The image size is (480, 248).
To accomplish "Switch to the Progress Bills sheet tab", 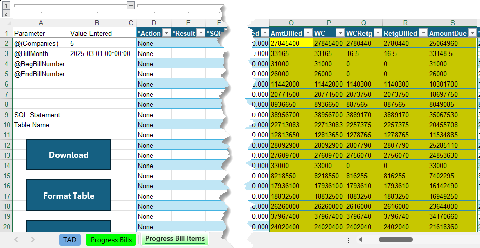I will (x=111, y=240).
